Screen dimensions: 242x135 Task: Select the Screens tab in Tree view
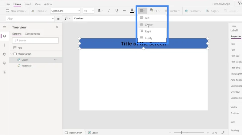(x=17, y=34)
